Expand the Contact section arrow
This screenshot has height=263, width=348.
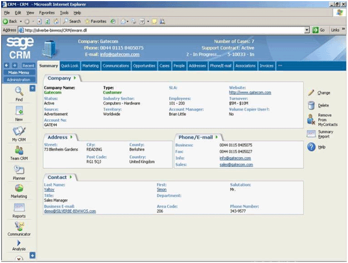[71, 177]
